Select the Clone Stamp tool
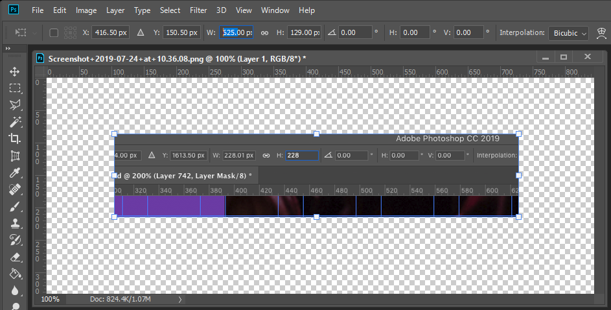This screenshot has width=611, height=310. click(15, 224)
